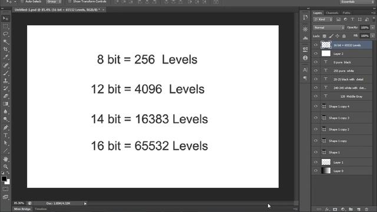
Task: Toggle the Auto-Select checkbox
Action: pos(22,2)
